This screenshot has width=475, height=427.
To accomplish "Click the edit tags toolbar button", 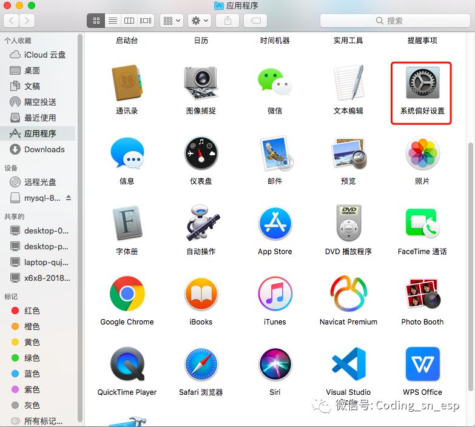I will coord(255,21).
